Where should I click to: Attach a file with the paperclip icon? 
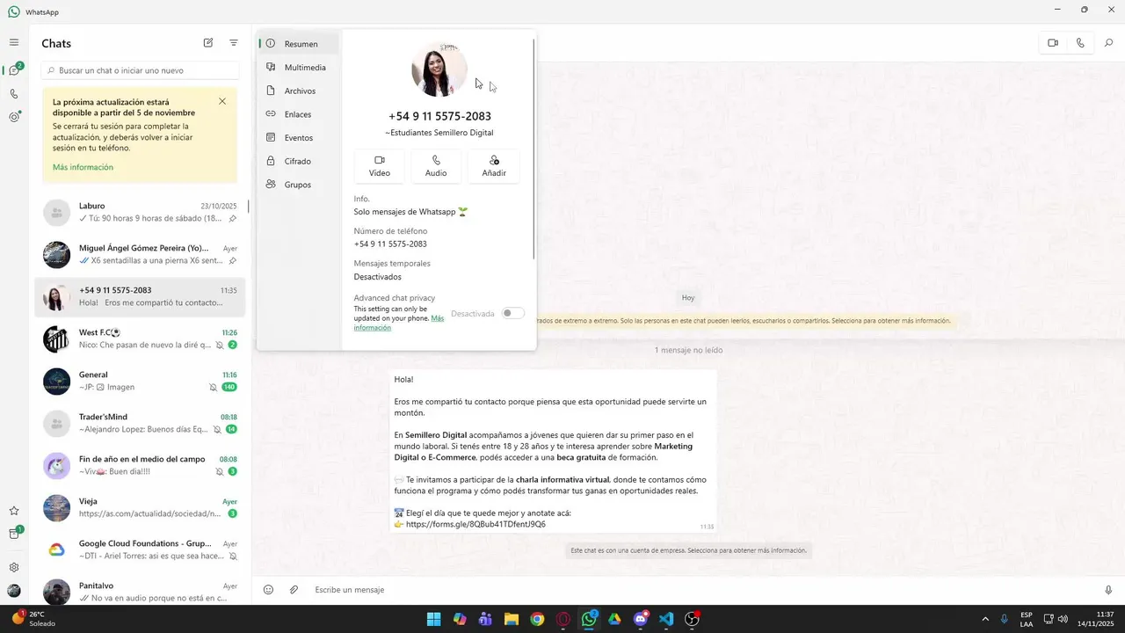click(x=294, y=590)
